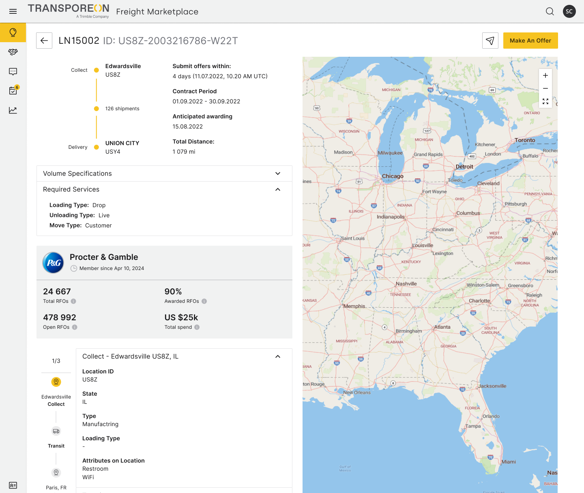584x493 pixels.
Task: Go back using the arrow button
Action: (x=44, y=41)
